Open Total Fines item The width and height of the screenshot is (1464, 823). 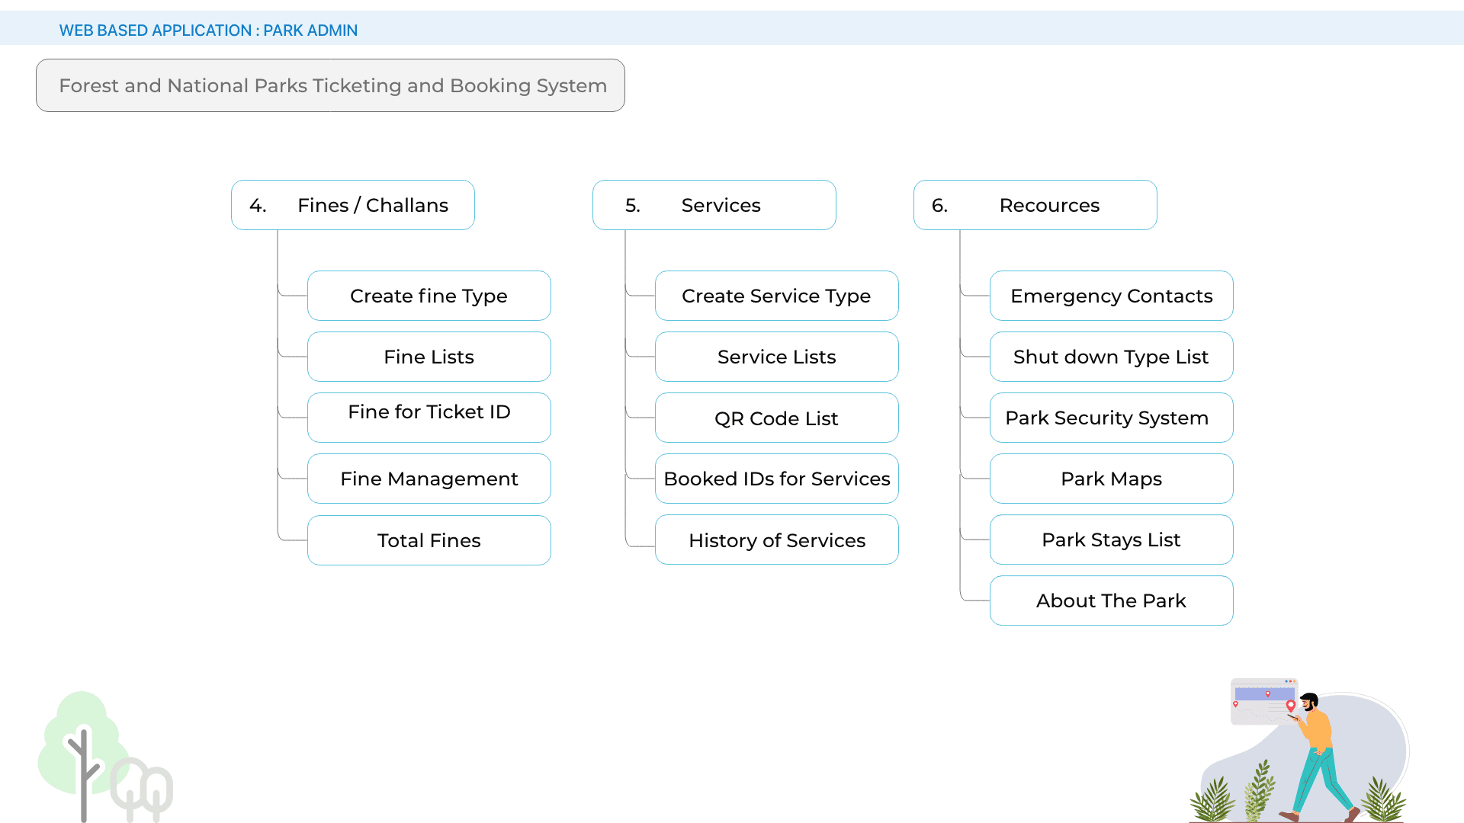pyautogui.click(x=429, y=540)
